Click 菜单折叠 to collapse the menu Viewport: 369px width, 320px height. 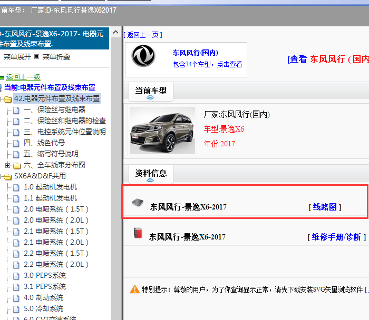click(x=56, y=57)
